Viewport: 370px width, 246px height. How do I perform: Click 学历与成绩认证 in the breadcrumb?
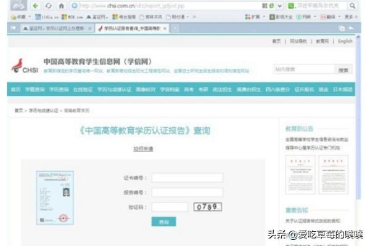point(43,111)
